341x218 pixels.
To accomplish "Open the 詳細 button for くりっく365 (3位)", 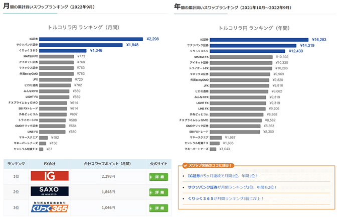I will [x=158, y=208].
